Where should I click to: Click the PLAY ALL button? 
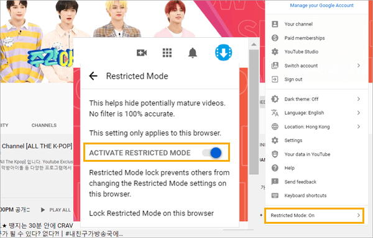click(56, 209)
